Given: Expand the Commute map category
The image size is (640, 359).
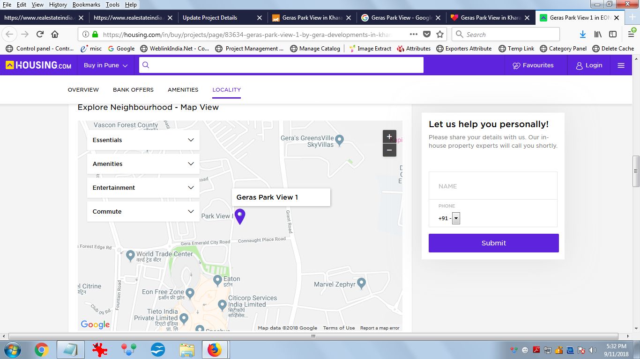Looking at the screenshot, I should click(x=143, y=211).
